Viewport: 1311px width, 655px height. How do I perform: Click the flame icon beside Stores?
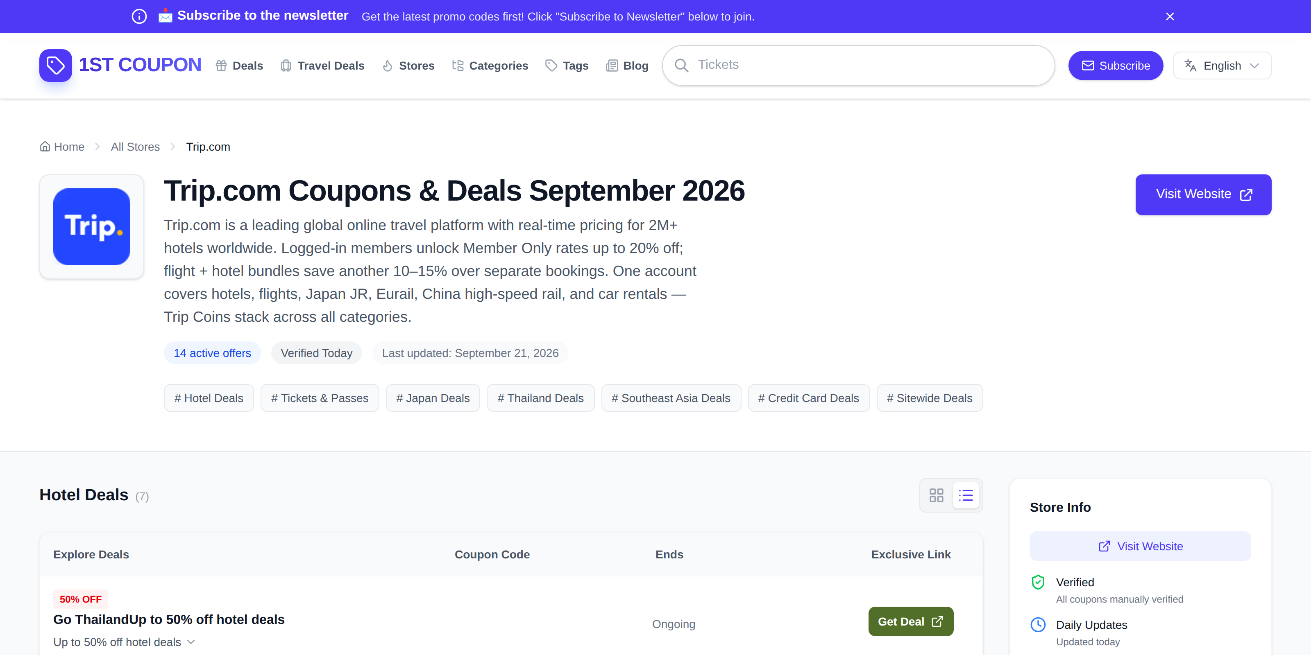[x=388, y=65]
